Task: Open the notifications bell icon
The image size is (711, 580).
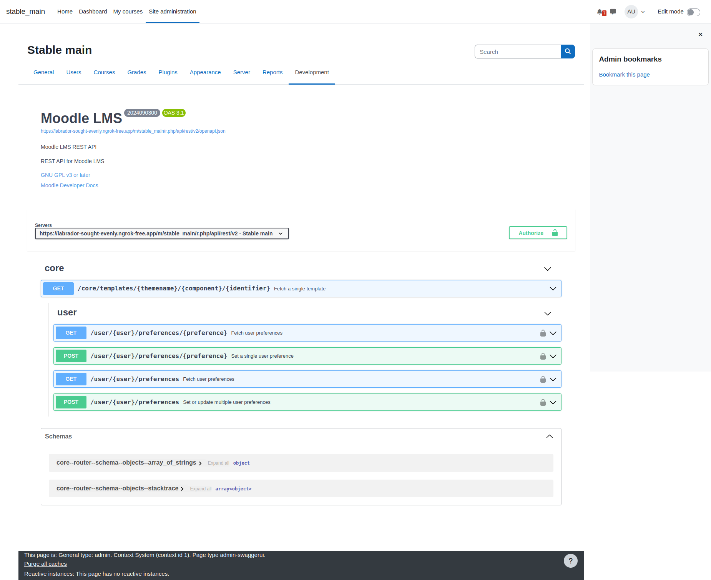Action: pos(600,12)
